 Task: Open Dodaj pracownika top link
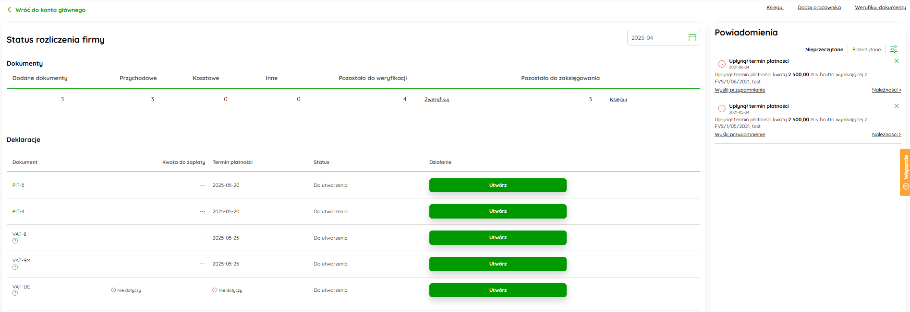coord(819,8)
